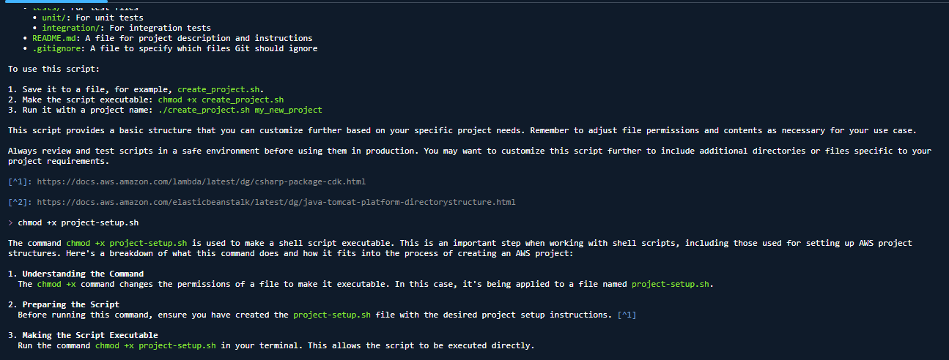Click 'chmod +x project-setup.sh' after 'Run the command'
The image size is (949, 360).
156,345
